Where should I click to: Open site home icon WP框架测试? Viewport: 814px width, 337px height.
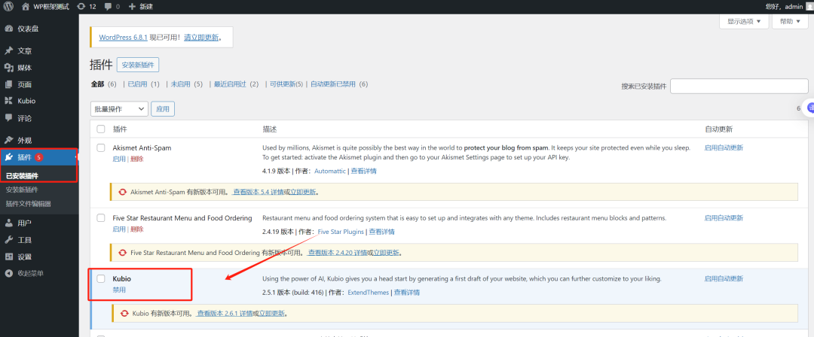tap(26, 7)
